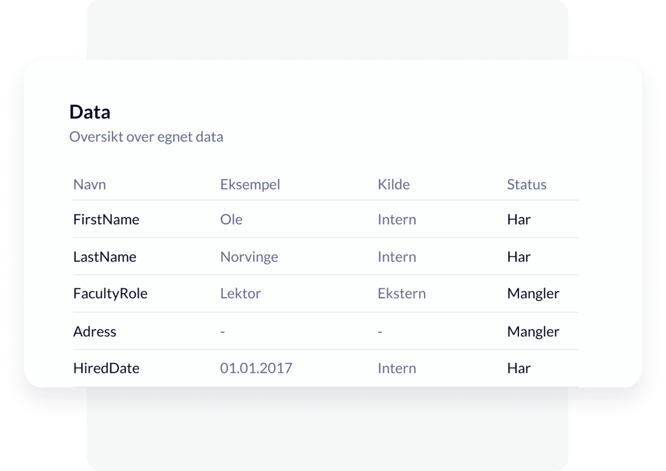Click the Navn column header
This screenshot has height=471, width=666.
89,184
